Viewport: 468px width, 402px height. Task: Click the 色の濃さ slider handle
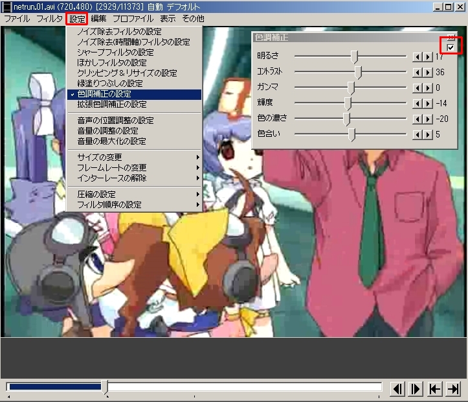[346, 119]
